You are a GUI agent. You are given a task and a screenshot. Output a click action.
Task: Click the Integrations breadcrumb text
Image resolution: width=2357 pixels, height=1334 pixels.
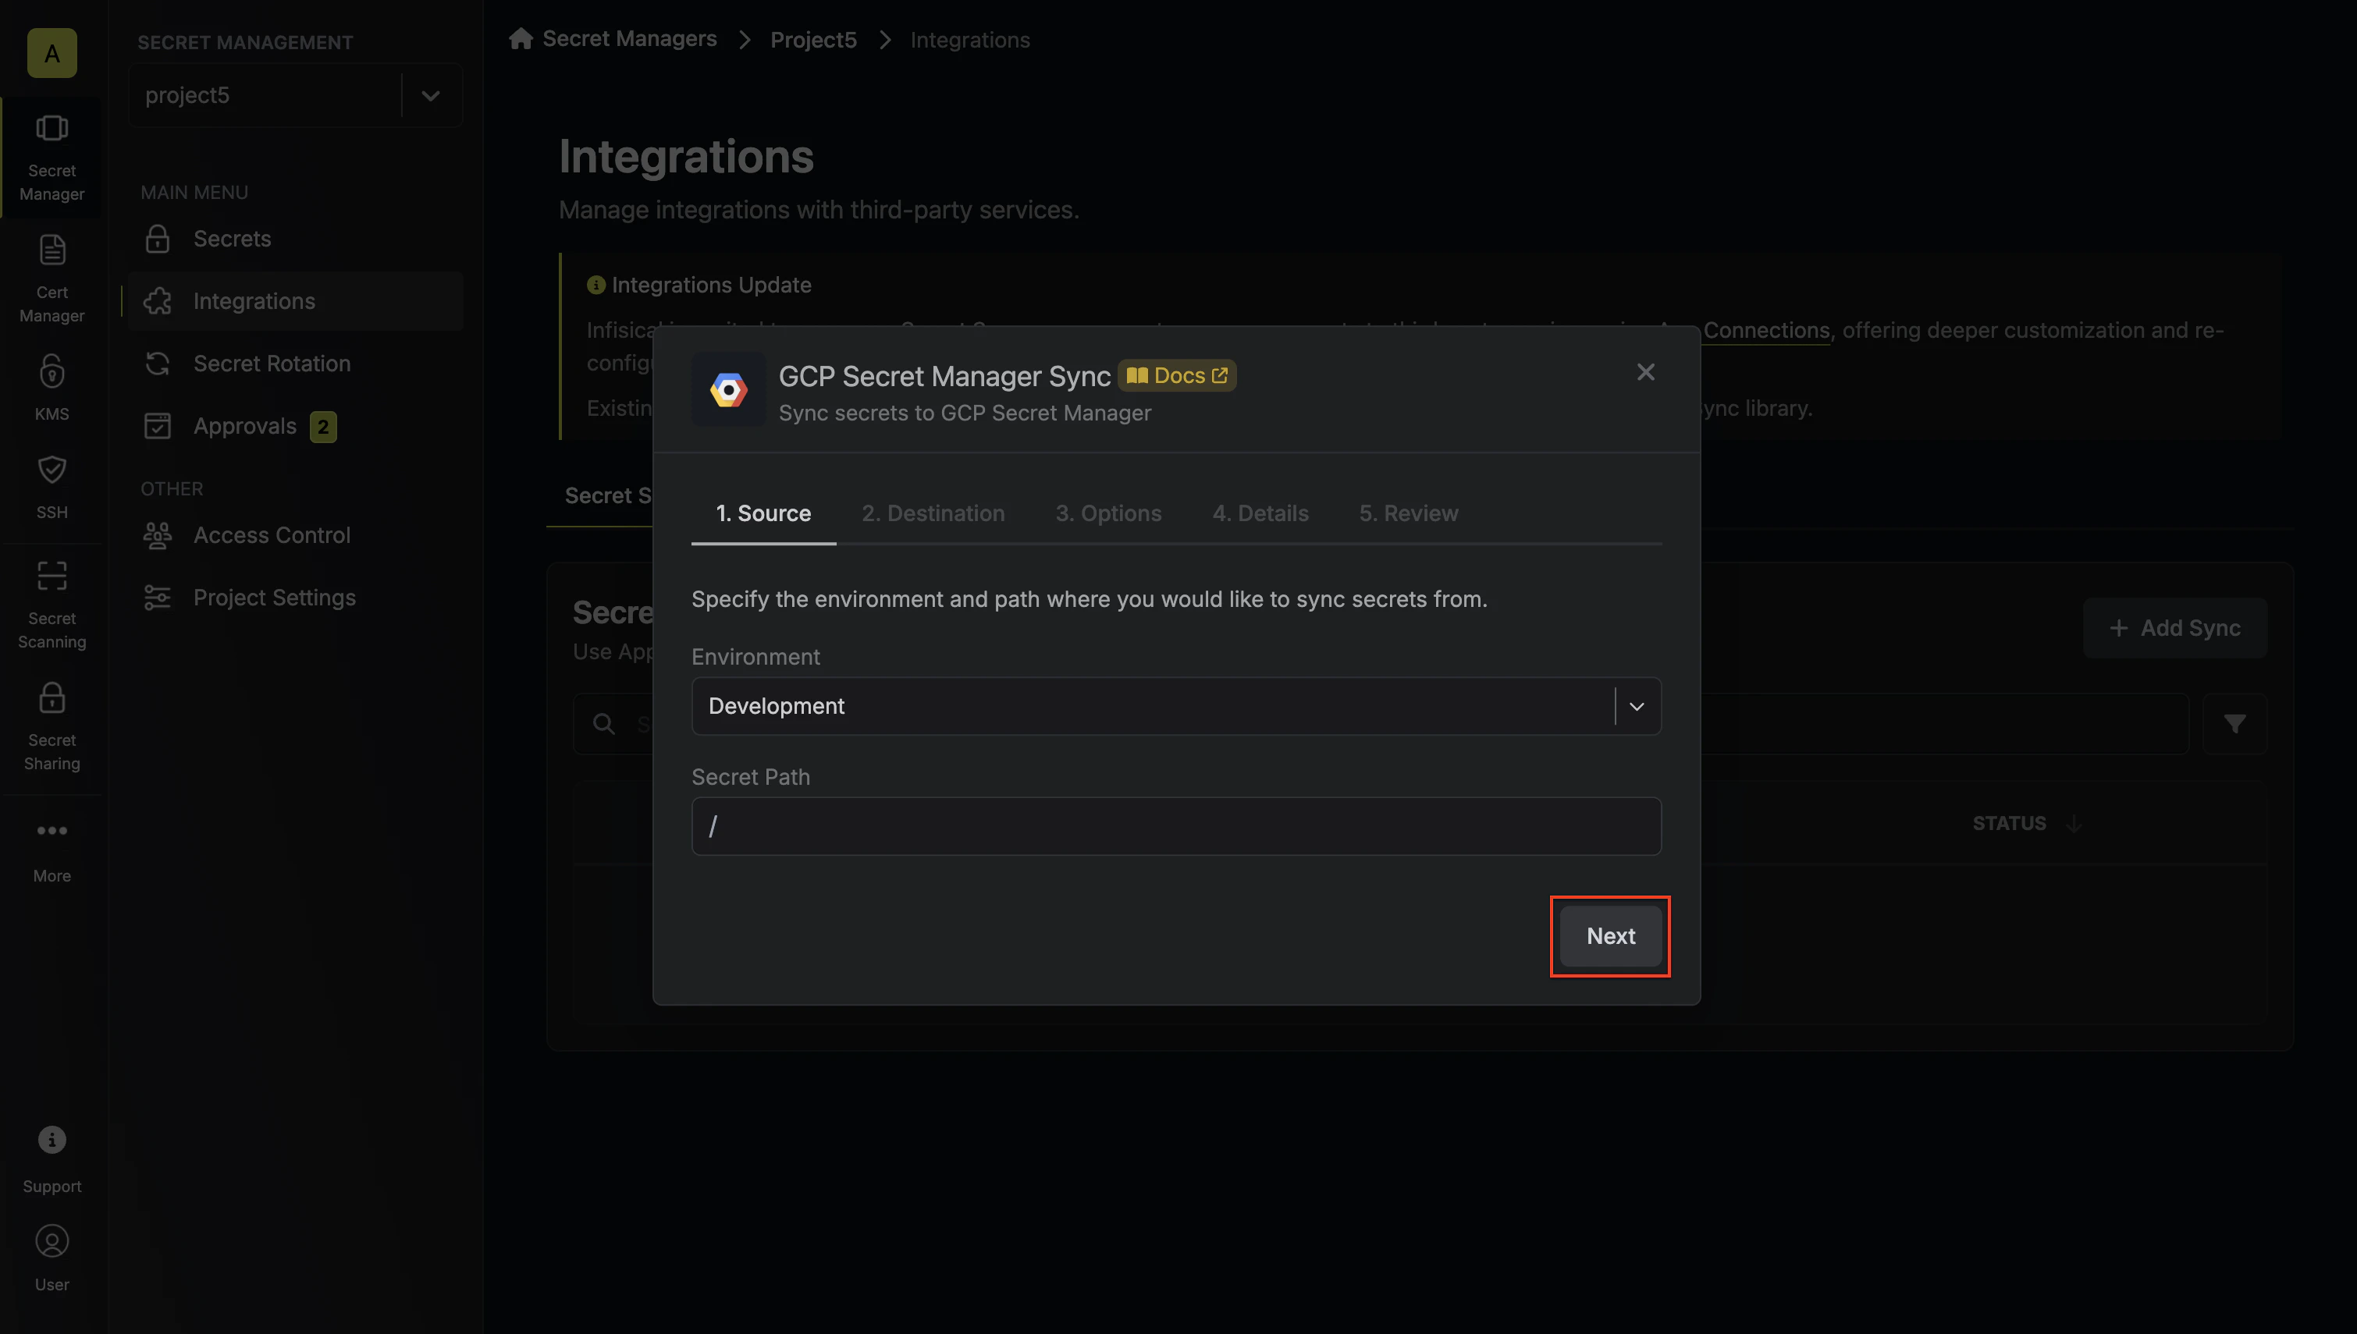(969, 40)
